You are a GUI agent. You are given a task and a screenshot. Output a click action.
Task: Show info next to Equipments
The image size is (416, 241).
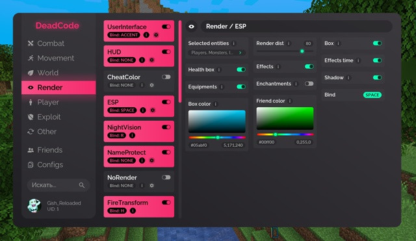[x=222, y=87]
